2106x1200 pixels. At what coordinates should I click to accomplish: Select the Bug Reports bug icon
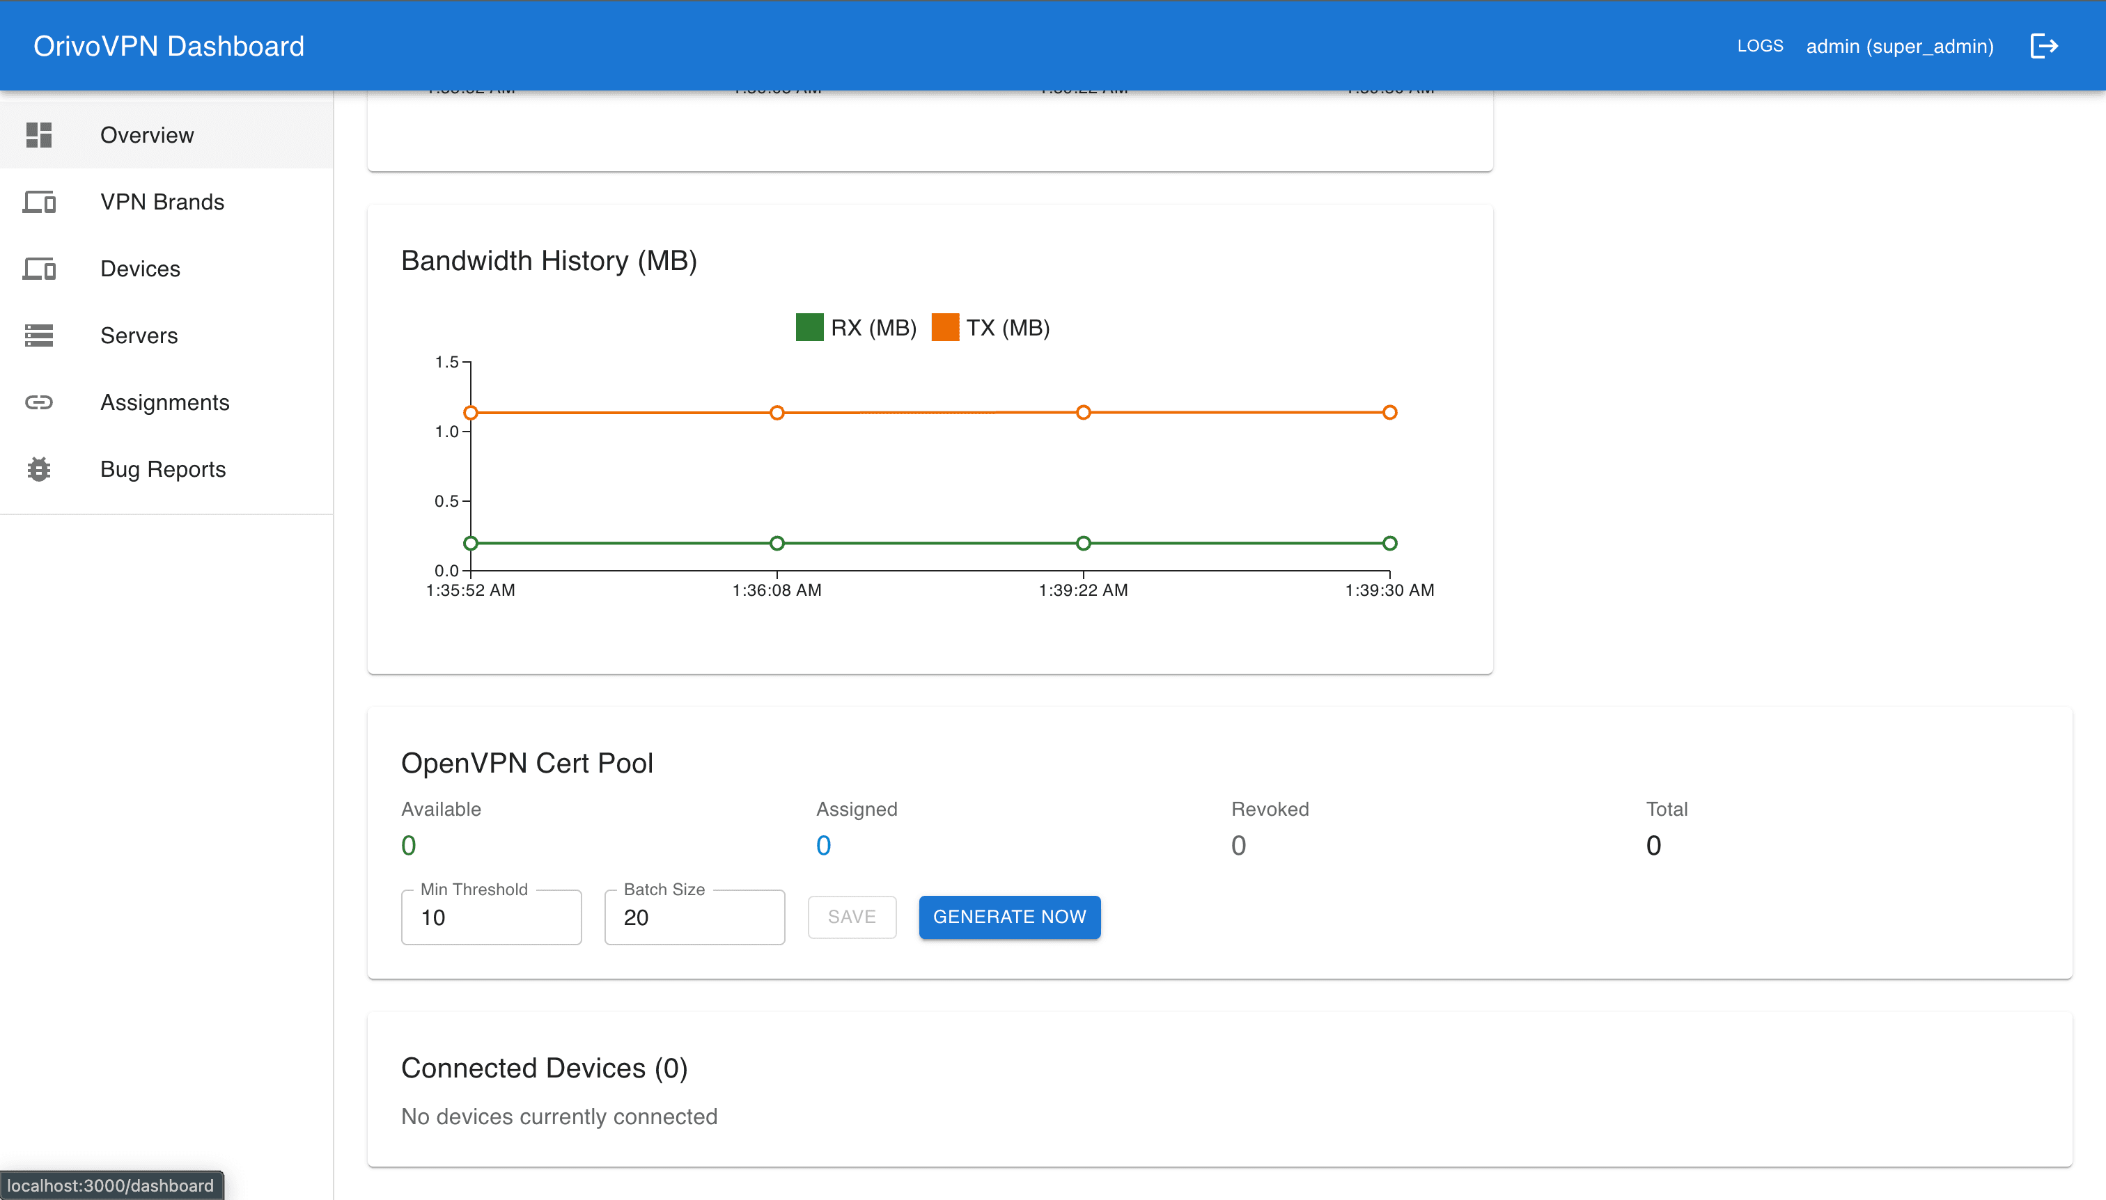[39, 468]
